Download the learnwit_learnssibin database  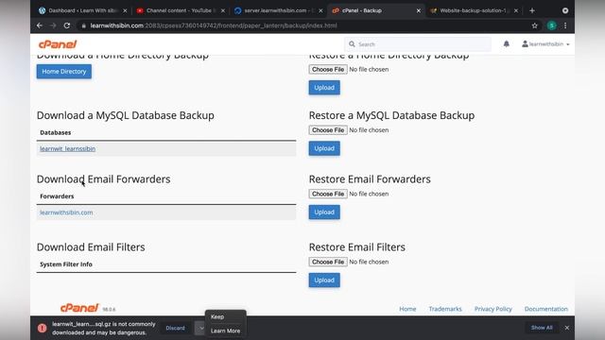pyautogui.click(x=67, y=148)
